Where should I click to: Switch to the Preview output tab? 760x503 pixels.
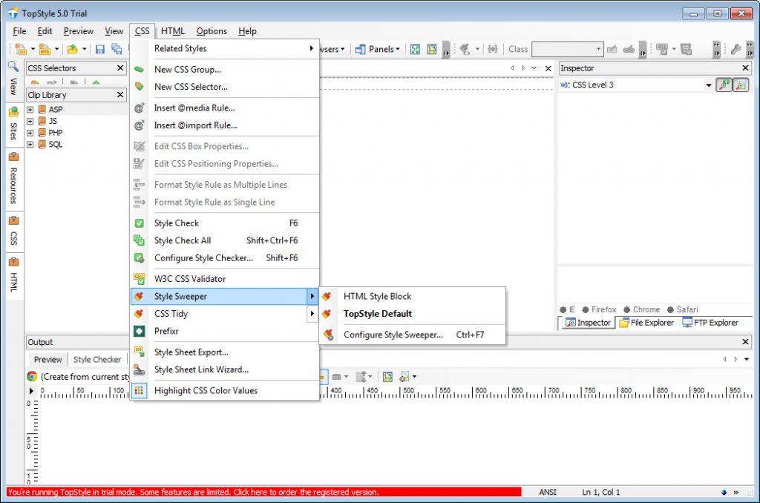point(47,360)
